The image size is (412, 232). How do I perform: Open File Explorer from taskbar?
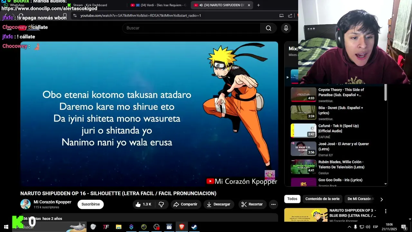coord(118,227)
